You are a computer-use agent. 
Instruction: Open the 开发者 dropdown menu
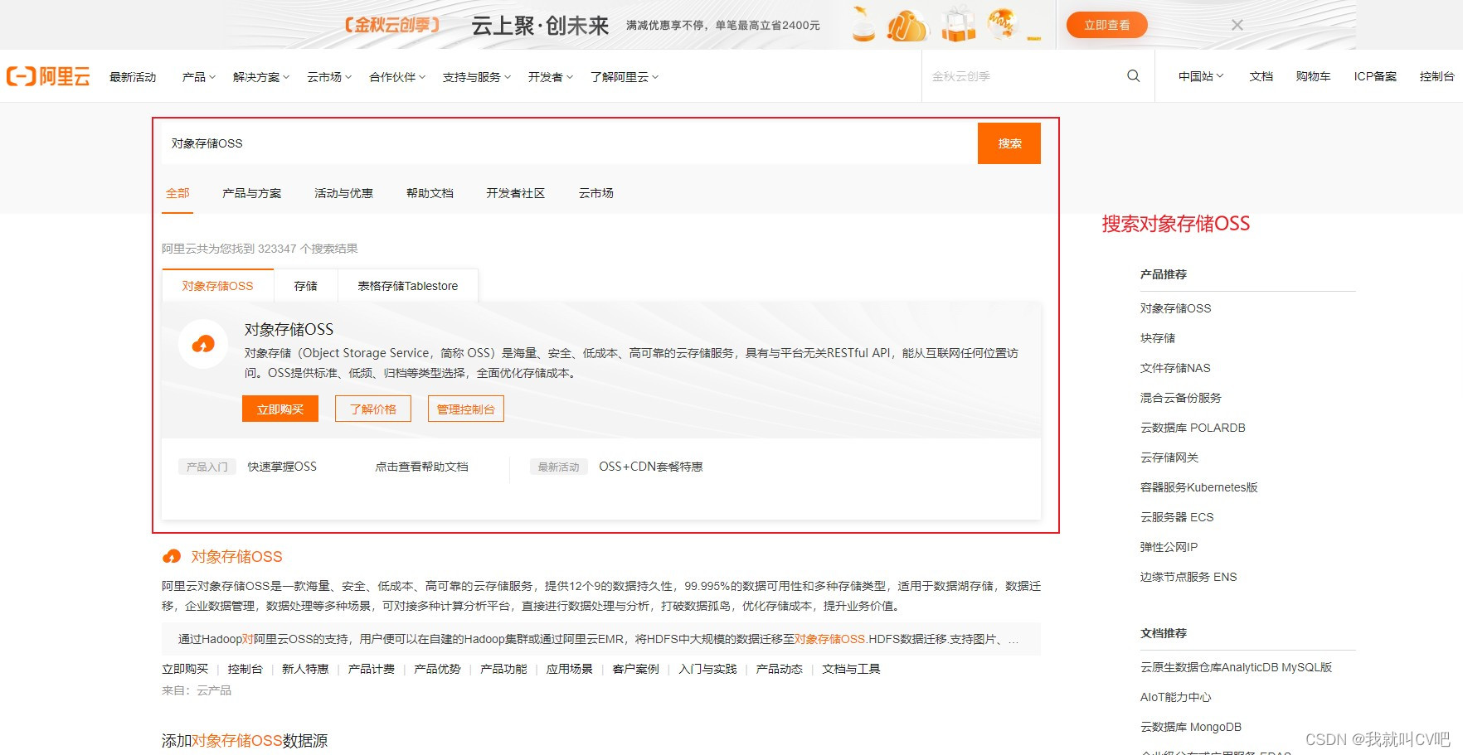tap(547, 77)
